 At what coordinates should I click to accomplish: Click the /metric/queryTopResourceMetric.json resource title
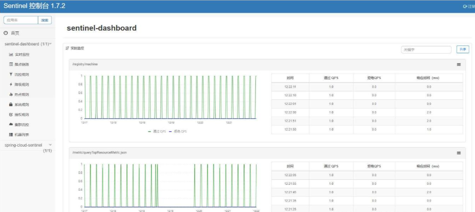click(99, 153)
